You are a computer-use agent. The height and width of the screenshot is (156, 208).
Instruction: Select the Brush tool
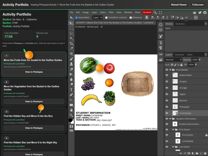coord(71,59)
